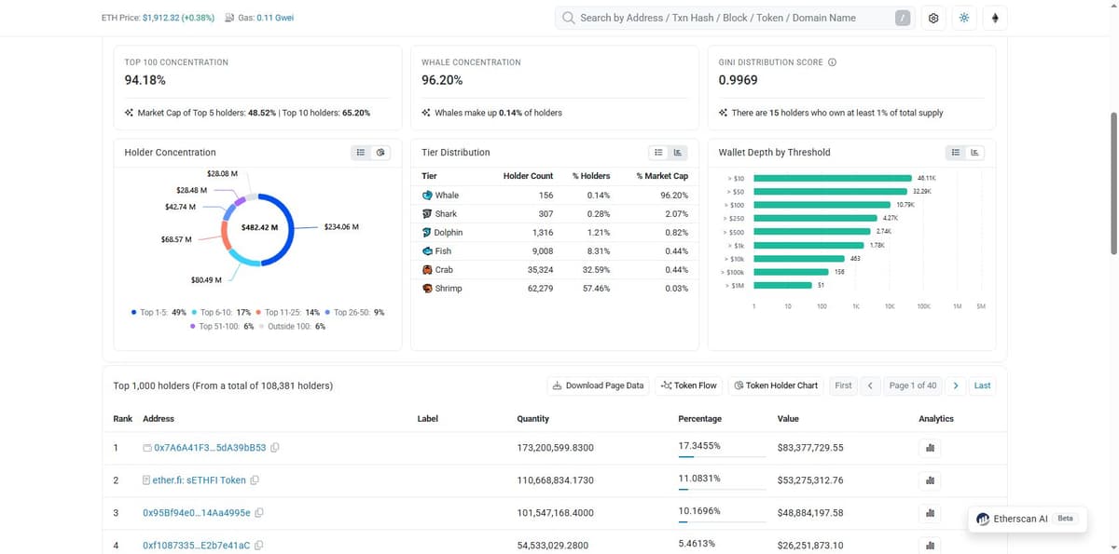
Task: Jump to the Last holders page
Action: click(982, 385)
